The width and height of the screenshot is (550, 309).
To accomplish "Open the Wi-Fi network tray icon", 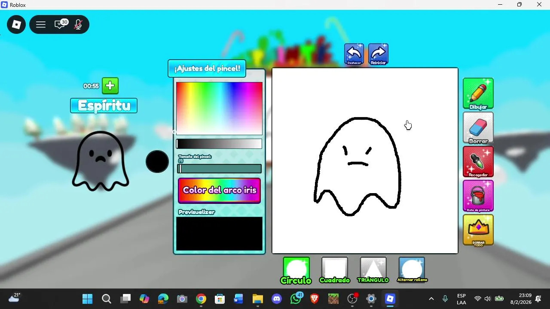I will pyautogui.click(x=477, y=299).
